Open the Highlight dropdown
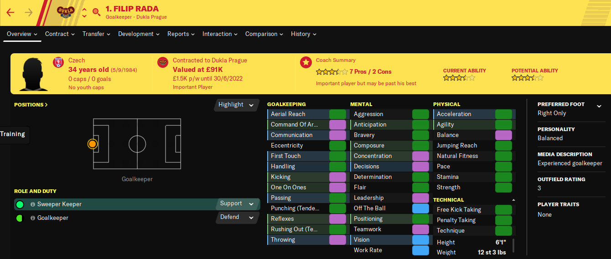The width and height of the screenshot is (611, 259). click(236, 105)
